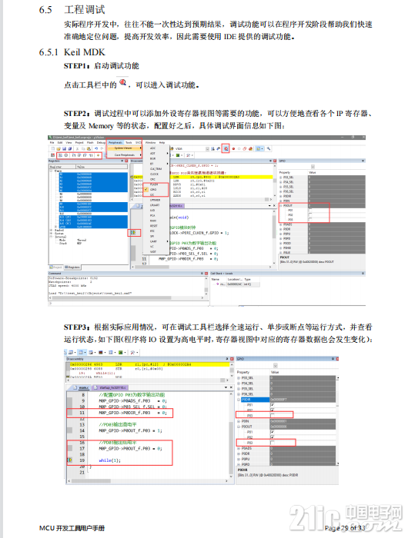Click the highlighted LDR line in STEP3 Disassembly
Viewport: 408px width, 538px height.
tap(149, 364)
